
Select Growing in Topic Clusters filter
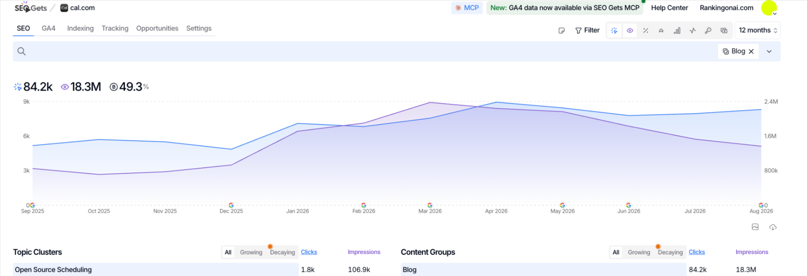pyautogui.click(x=251, y=252)
